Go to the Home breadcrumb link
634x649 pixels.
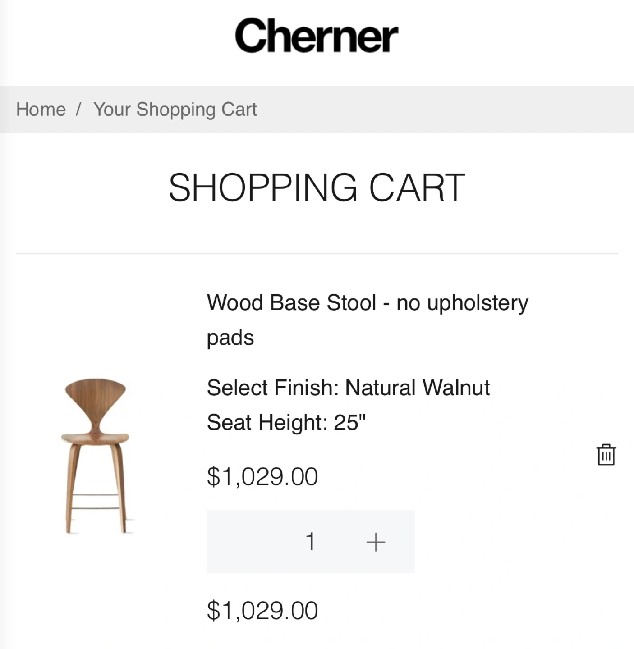click(x=41, y=110)
